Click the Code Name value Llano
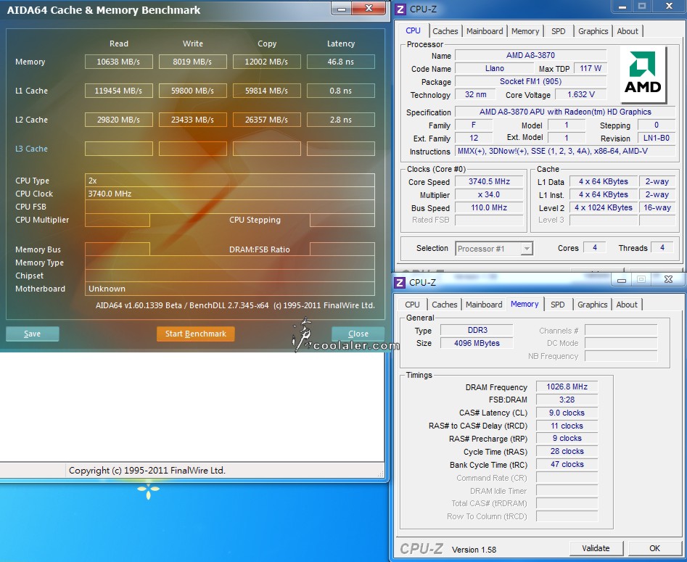This screenshot has width=687, height=562. pos(495,68)
